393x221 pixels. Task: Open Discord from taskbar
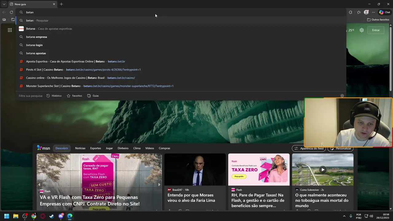61,216
